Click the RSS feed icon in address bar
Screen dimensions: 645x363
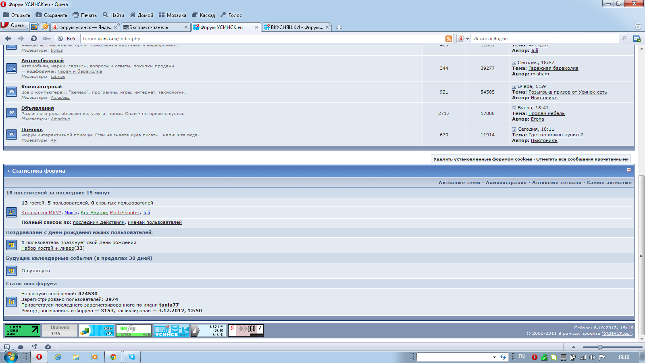point(448,39)
